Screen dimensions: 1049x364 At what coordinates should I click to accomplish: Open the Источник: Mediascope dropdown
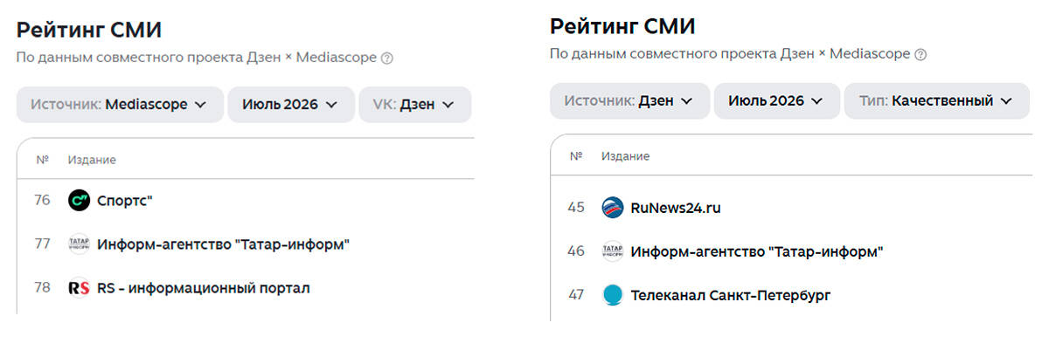pos(120,105)
